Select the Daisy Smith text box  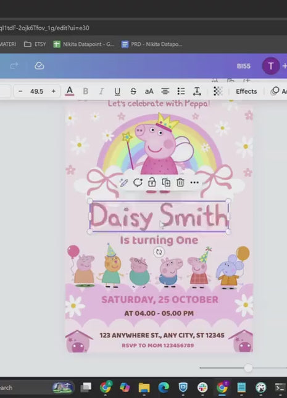pos(159,216)
